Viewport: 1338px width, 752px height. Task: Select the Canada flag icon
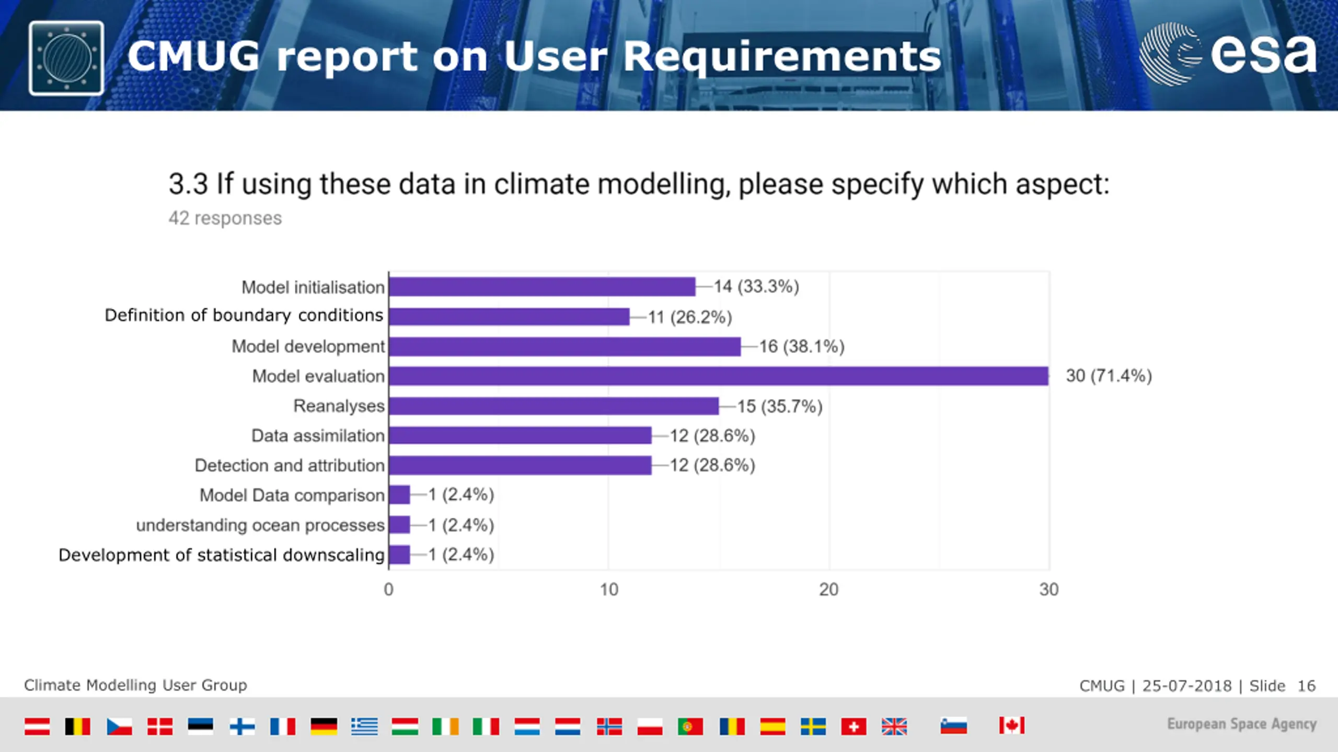[1012, 726]
